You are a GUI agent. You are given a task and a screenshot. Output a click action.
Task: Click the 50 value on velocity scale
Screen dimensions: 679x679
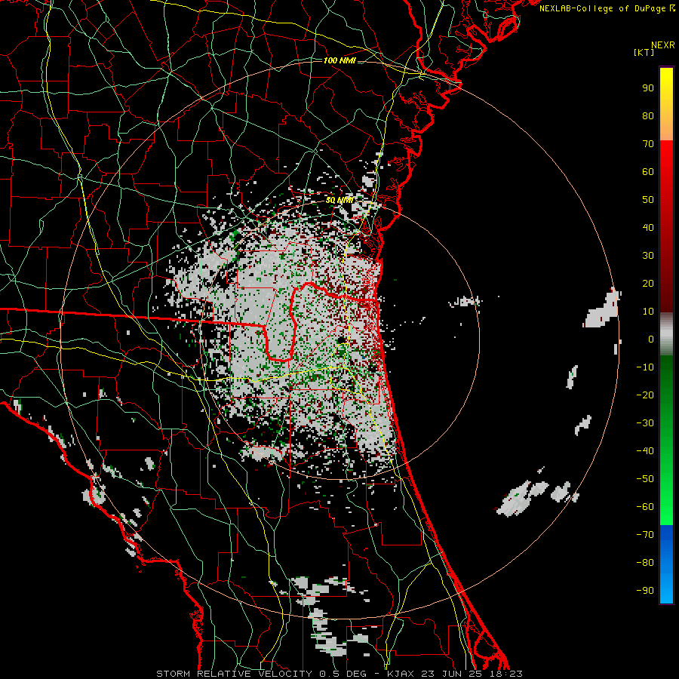[648, 200]
